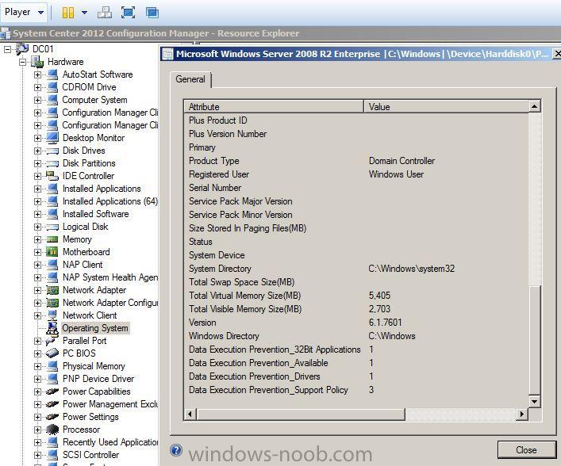
Task: Select the Installed Software tree item
Action: pos(95,214)
